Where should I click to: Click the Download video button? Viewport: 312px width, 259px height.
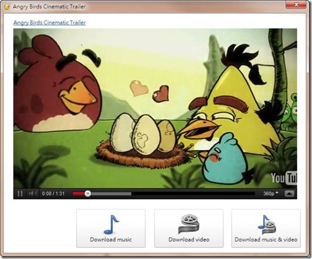(189, 228)
